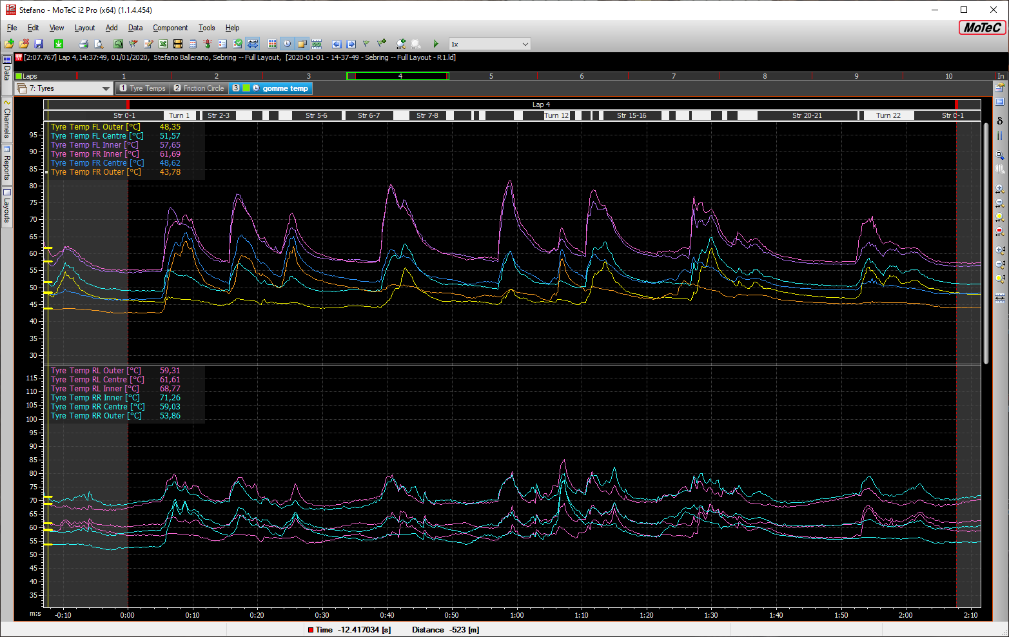This screenshot has height=637, width=1009.
Task: Switch to the Tyre Temps worksheet tab
Action: pyautogui.click(x=142, y=88)
